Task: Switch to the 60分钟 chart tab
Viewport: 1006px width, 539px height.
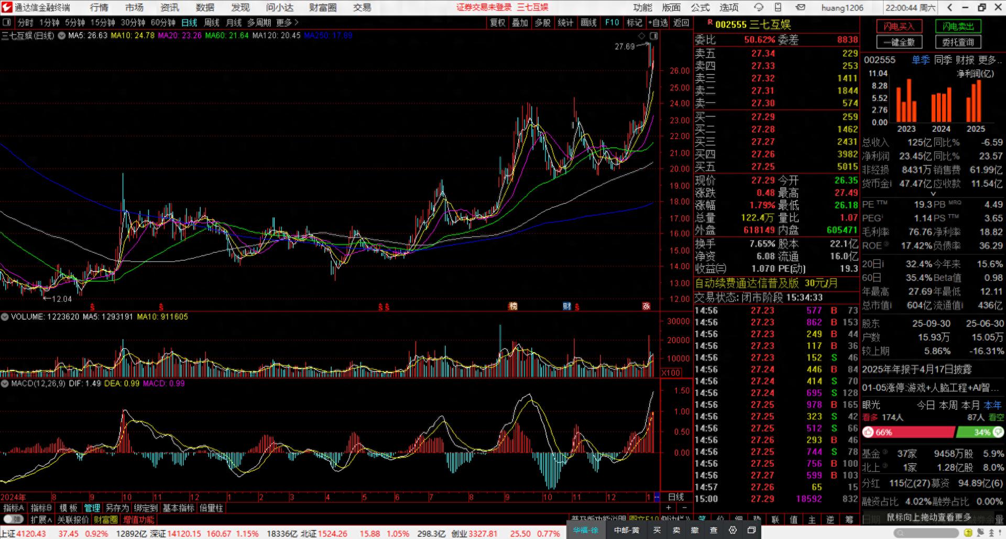Action: (163, 23)
